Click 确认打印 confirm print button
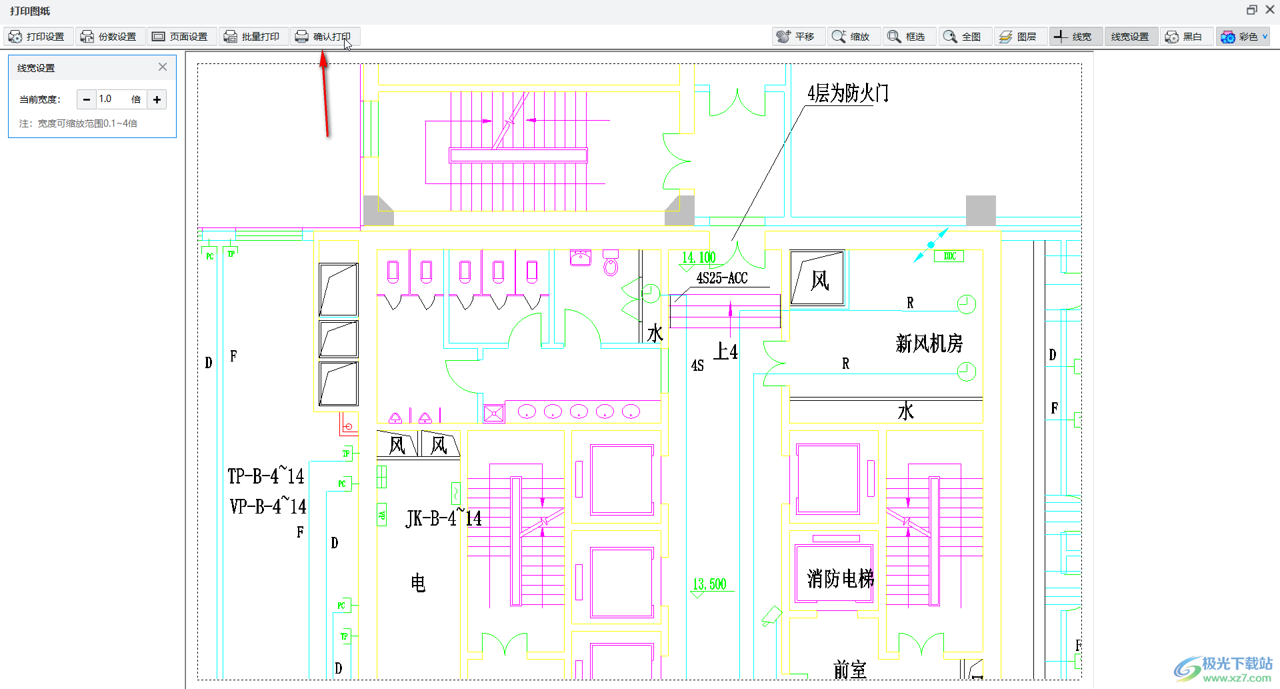 click(x=325, y=37)
